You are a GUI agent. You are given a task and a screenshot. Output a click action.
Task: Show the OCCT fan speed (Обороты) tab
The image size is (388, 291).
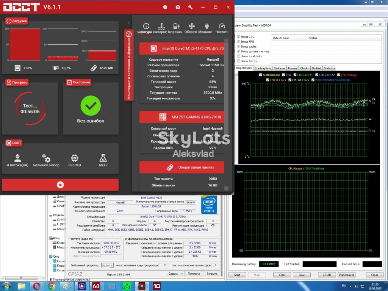191,28
